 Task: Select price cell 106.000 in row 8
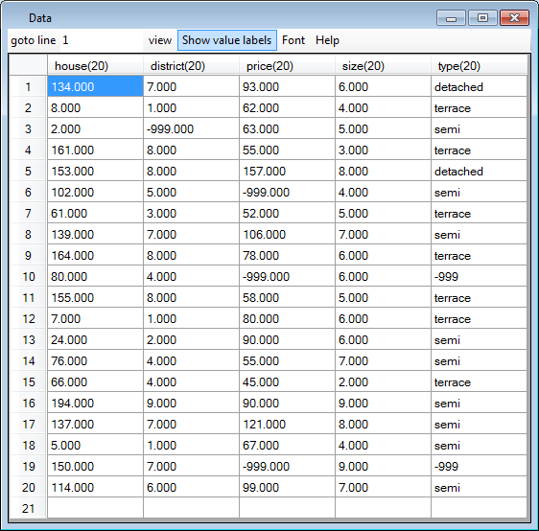287,234
